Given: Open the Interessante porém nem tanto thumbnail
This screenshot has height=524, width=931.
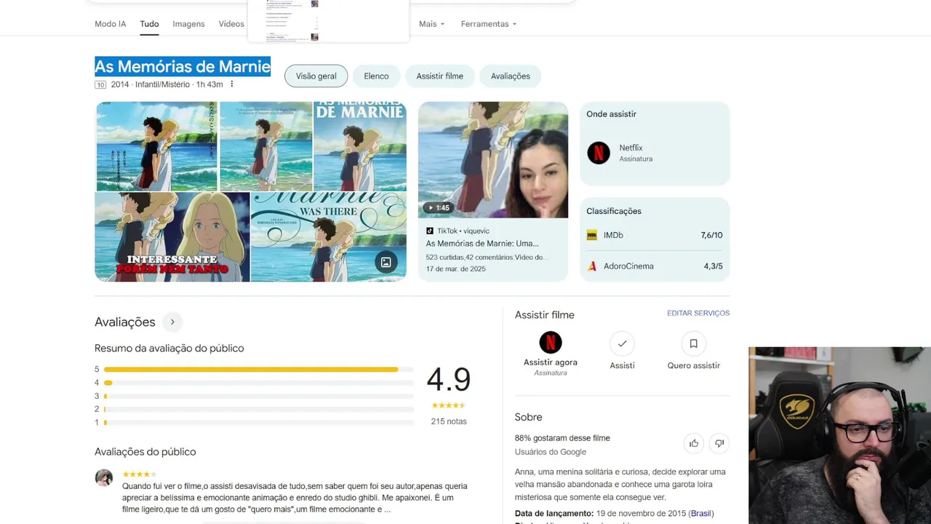Looking at the screenshot, I should point(172,237).
